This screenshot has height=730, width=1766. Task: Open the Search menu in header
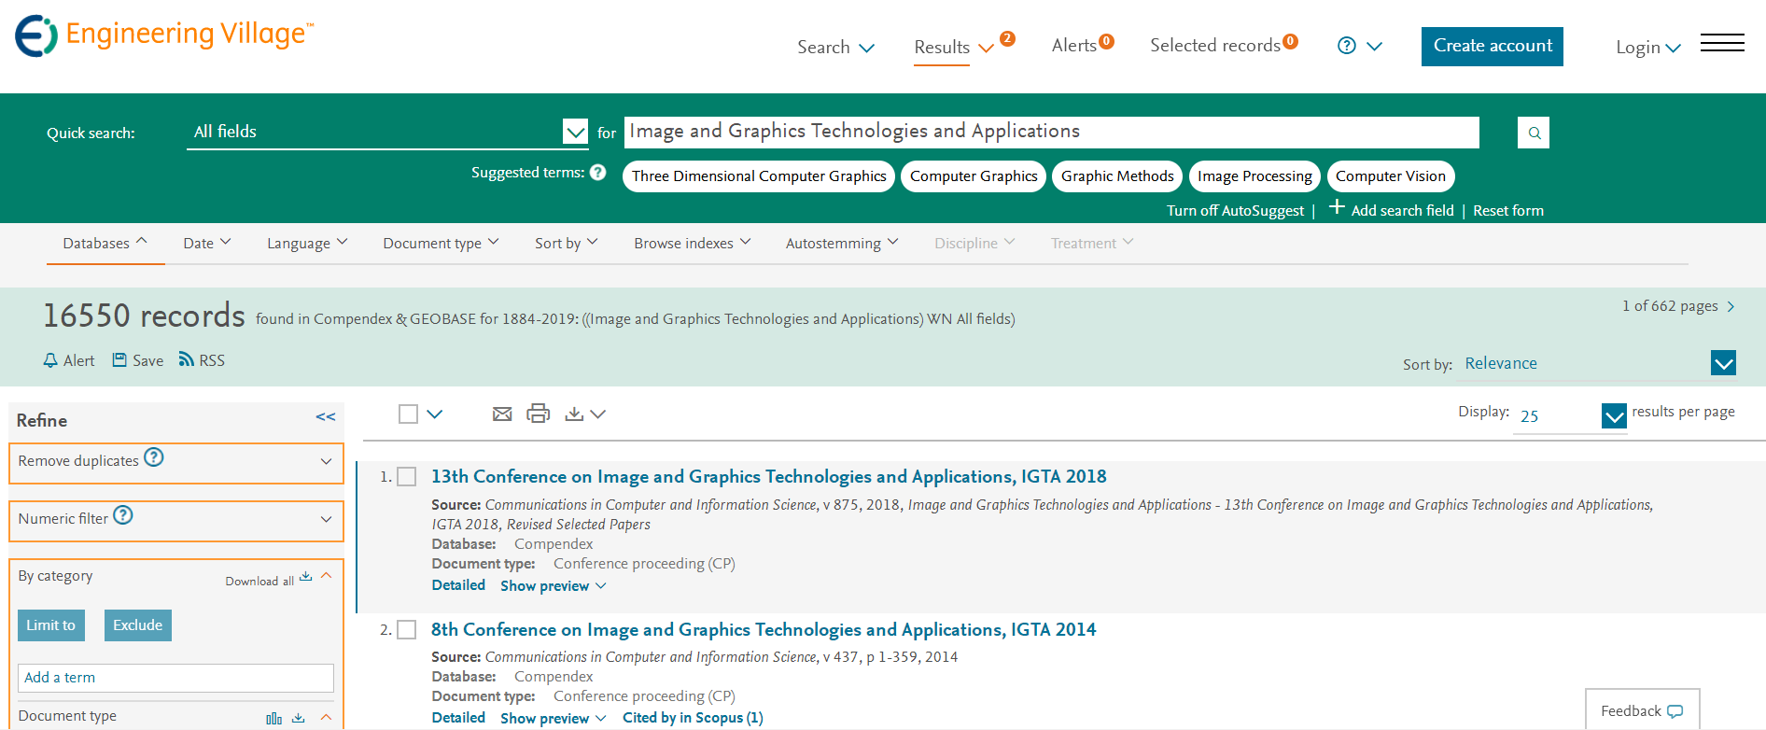click(x=835, y=48)
